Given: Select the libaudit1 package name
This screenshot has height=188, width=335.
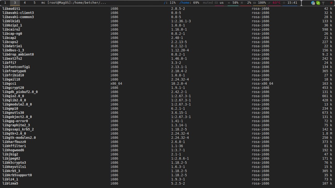Looking at the screenshot, I should pos(11,9).
